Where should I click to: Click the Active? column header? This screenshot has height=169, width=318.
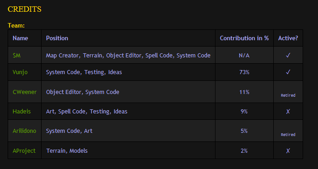click(288, 38)
